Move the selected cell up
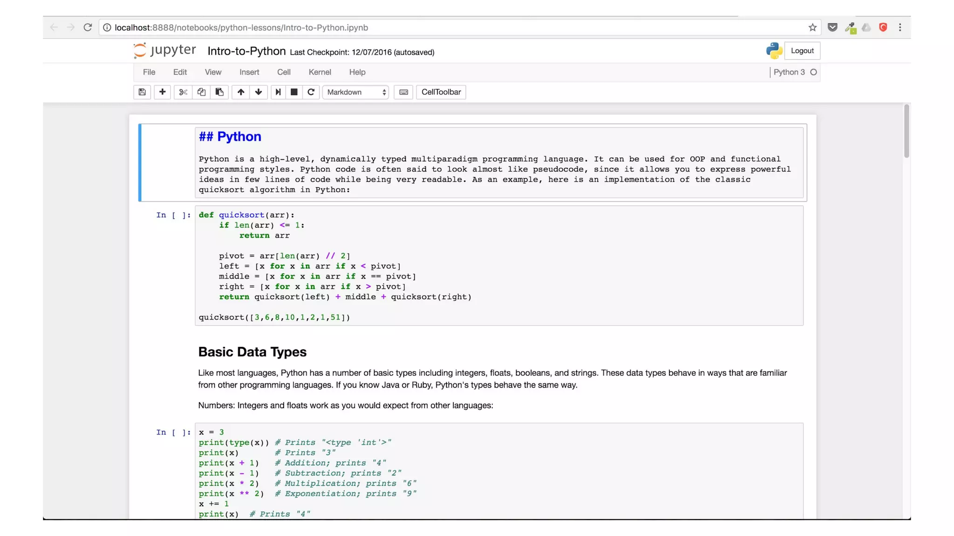The image size is (954, 536). [x=241, y=92]
